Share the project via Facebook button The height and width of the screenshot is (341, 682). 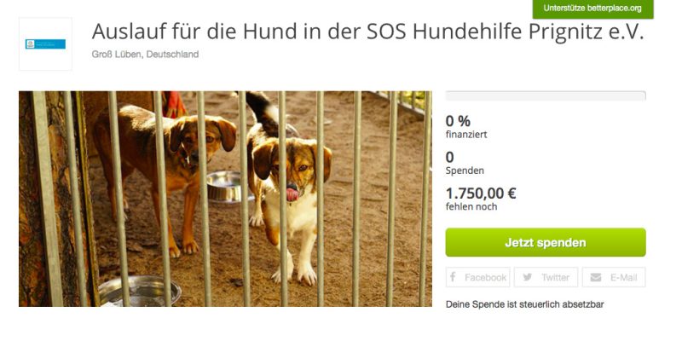(477, 277)
